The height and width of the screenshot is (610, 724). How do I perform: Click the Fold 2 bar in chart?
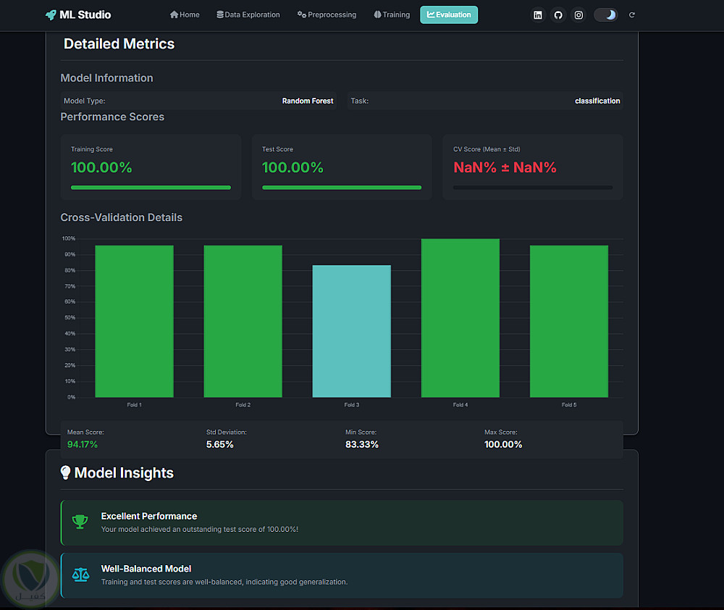click(243, 321)
